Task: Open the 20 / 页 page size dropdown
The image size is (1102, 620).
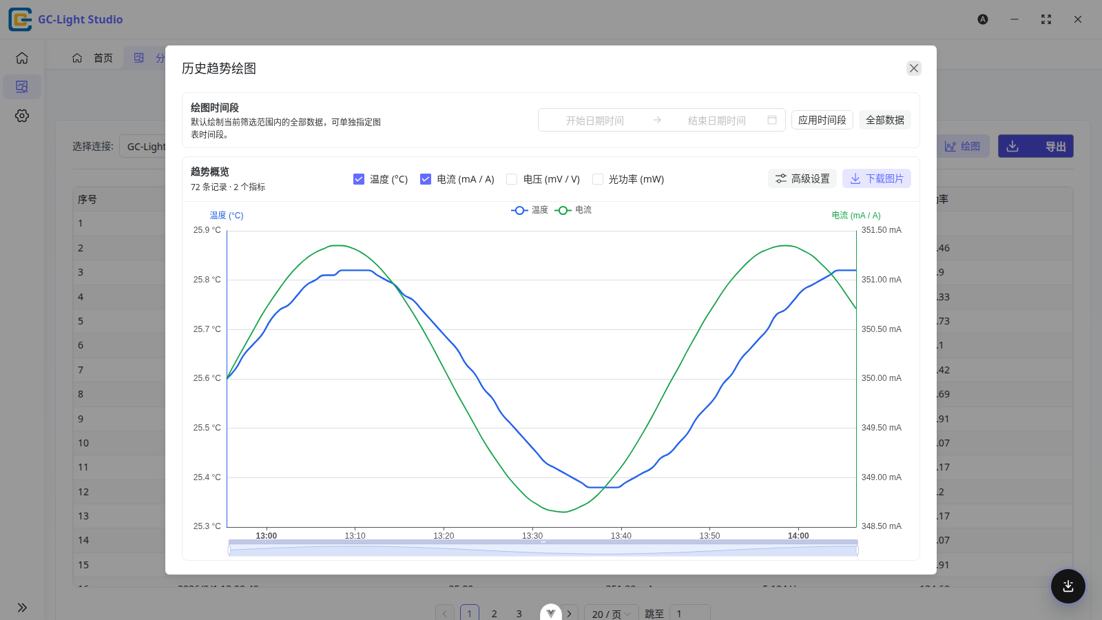Action: [610, 614]
